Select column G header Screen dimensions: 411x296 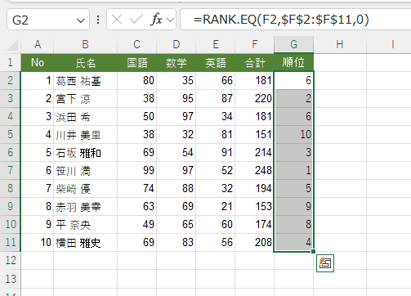pyautogui.click(x=293, y=44)
